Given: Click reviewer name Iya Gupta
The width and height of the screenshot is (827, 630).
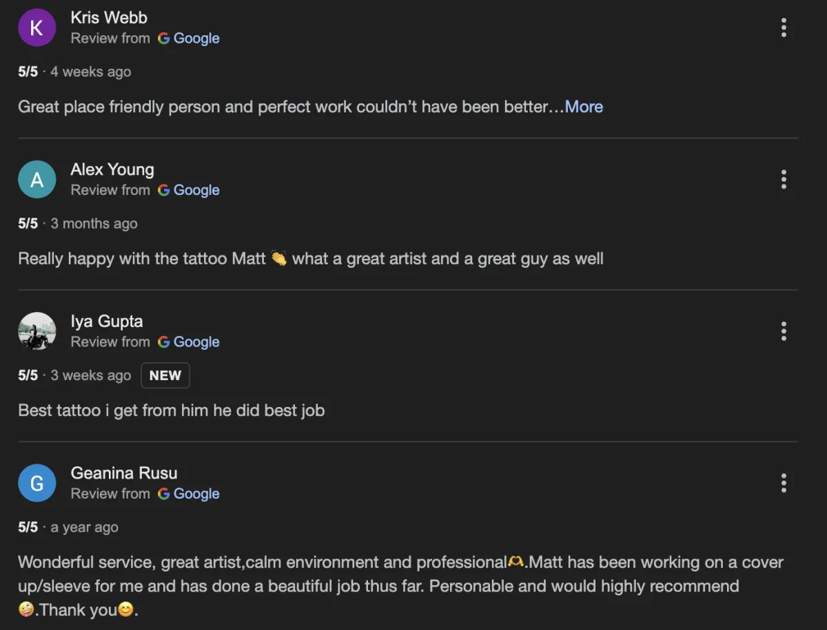Looking at the screenshot, I should [107, 322].
